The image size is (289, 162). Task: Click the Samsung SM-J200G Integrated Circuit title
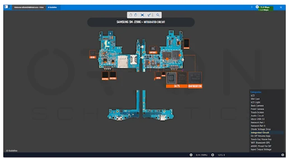[141, 22]
